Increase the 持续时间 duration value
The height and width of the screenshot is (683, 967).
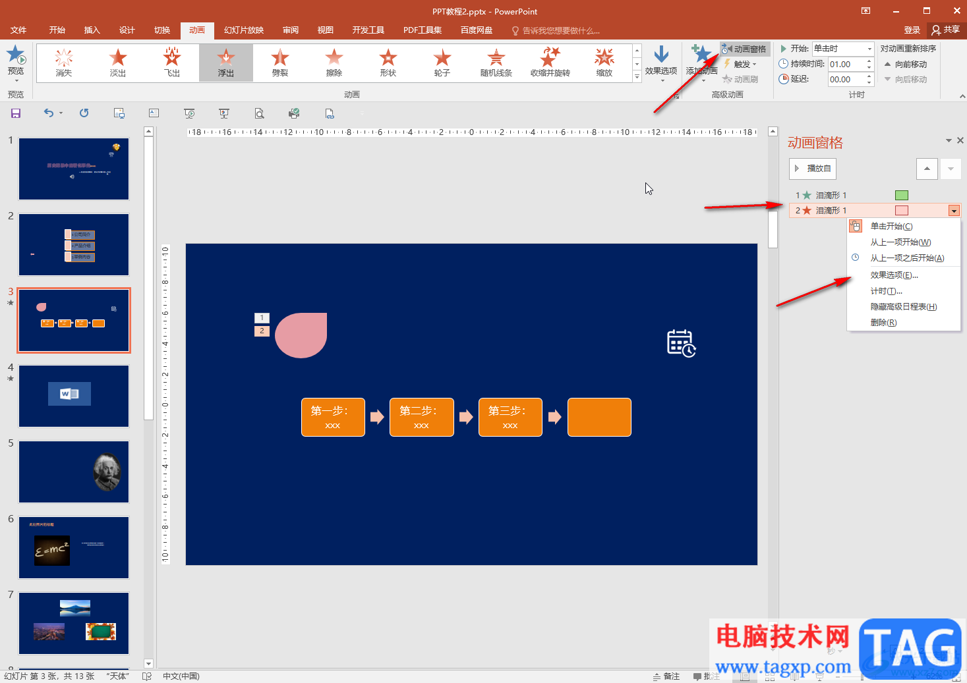(869, 61)
